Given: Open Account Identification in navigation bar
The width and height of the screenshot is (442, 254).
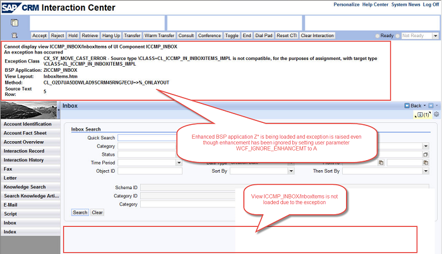Looking at the screenshot, I should (x=30, y=124).
